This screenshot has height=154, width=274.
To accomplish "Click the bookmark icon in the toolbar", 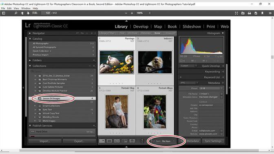I will click(x=262, y=13).
